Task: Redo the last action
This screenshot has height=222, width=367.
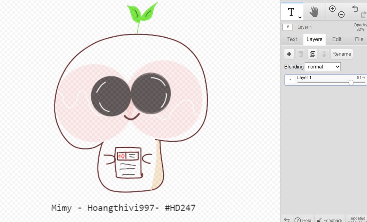Action: point(363,15)
